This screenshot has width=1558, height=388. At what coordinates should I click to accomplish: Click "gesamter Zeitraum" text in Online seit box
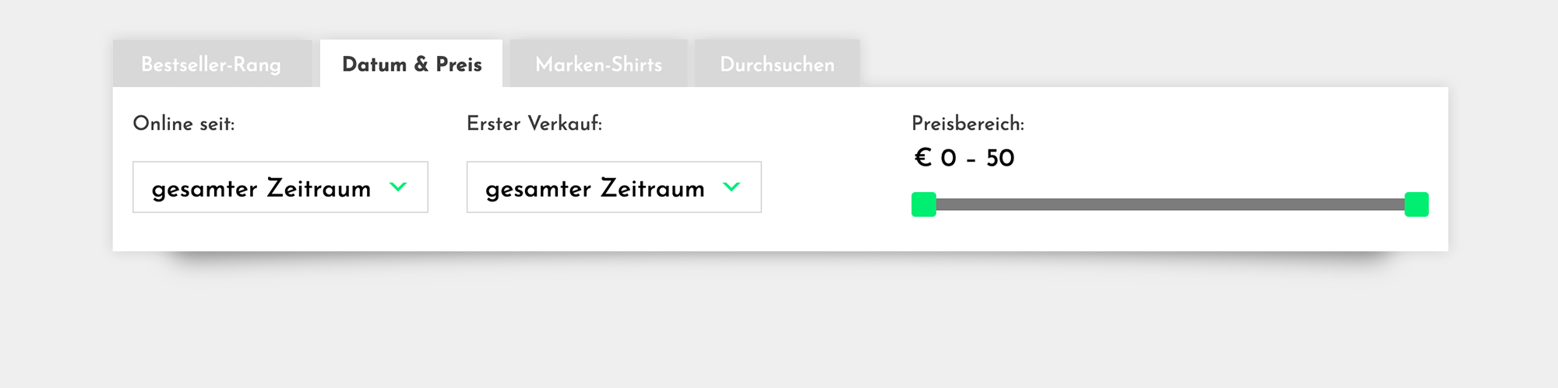point(261,188)
